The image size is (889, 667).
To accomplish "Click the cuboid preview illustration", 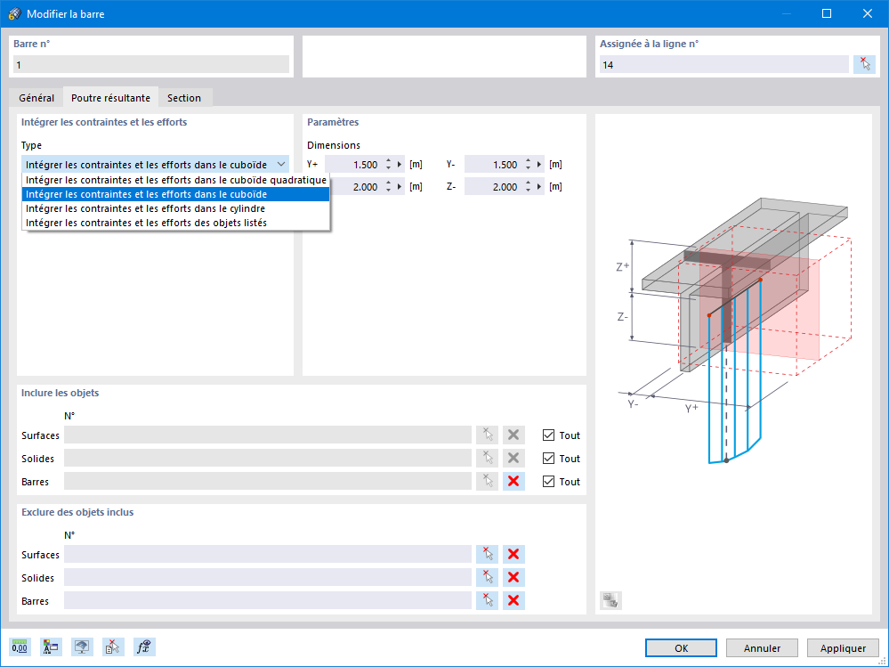I will [733, 330].
